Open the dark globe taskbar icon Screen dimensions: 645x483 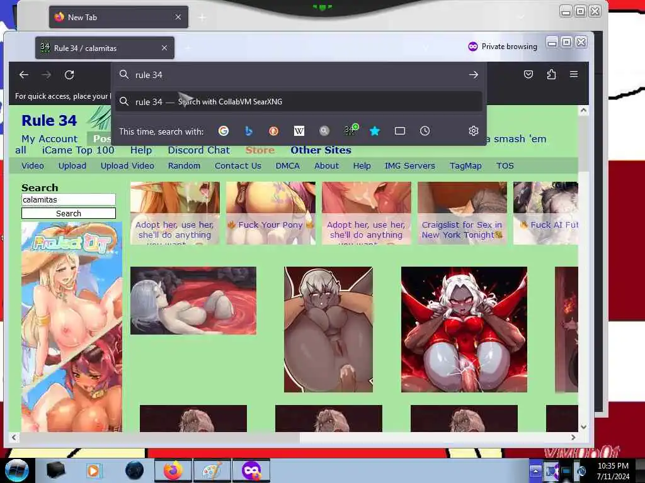click(134, 470)
